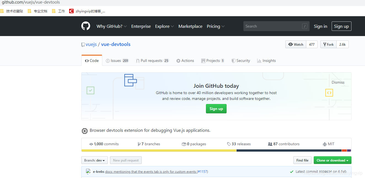The image size is (365, 178).
Task: Open the 33 releases page
Action: [x=239, y=144]
